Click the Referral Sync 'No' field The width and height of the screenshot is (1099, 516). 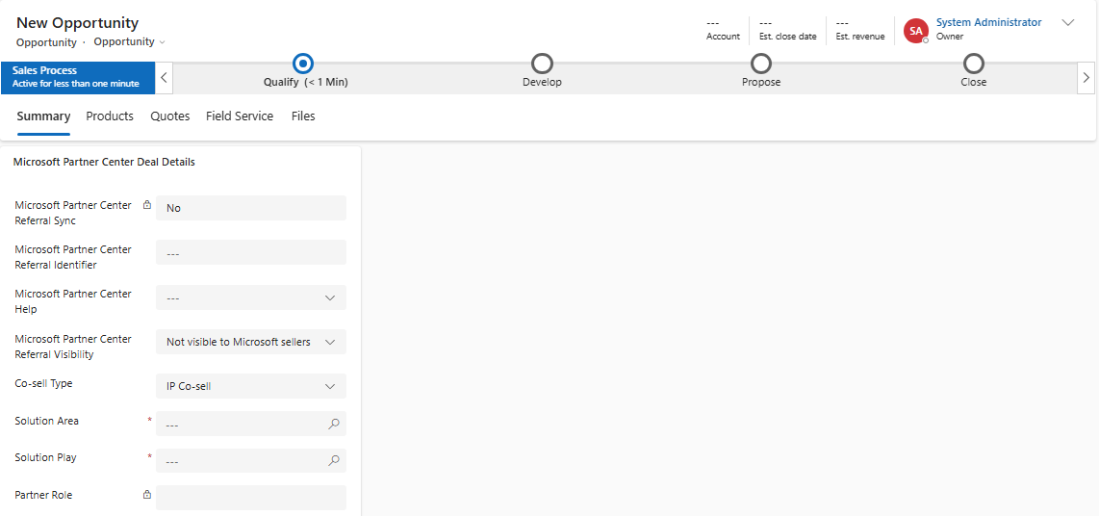point(251,208)
